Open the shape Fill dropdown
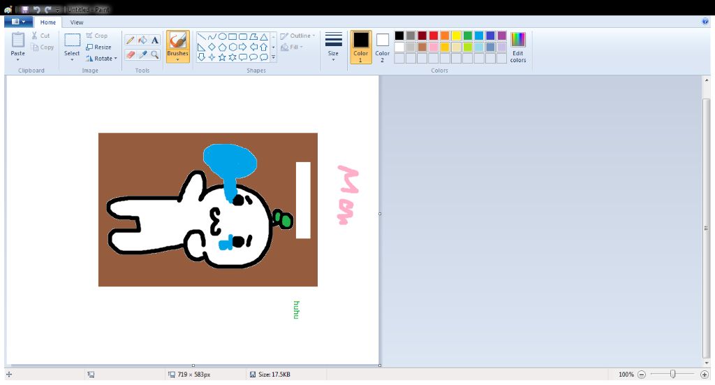715x385 pixels. pos(292,47)
